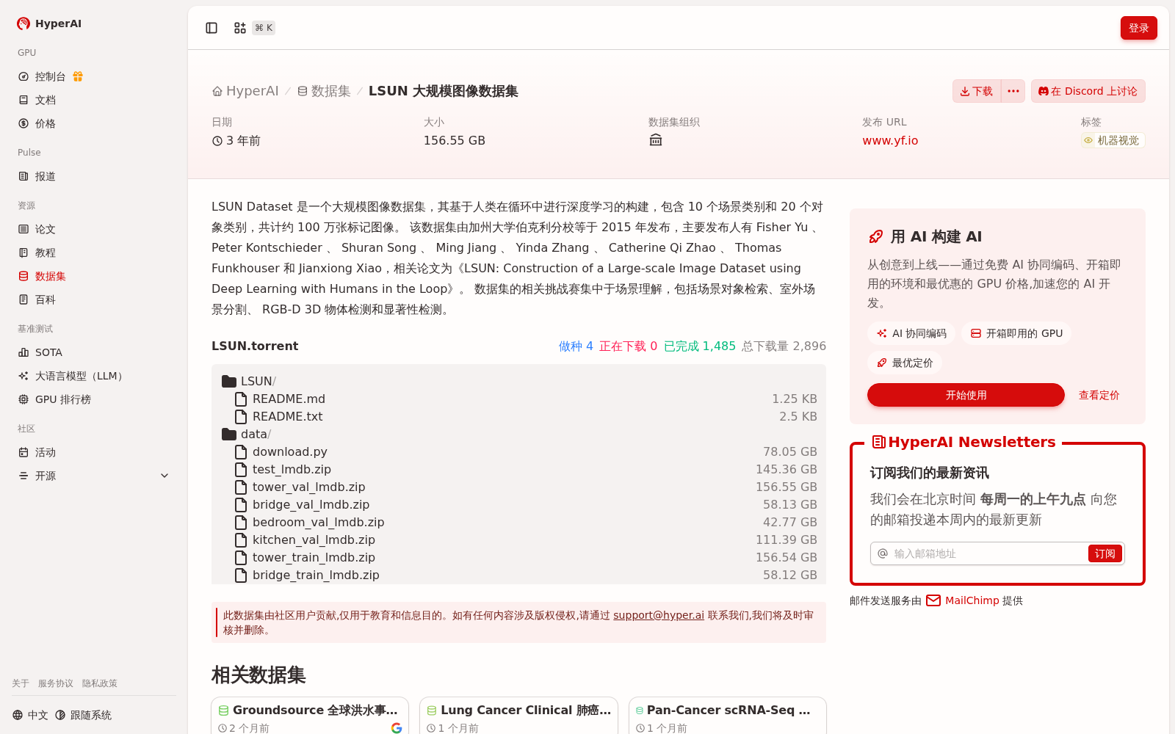Viewport: 1175px width, 734px height.
Task: Open the more options ellipsis button
Action: pos(1013,91)
